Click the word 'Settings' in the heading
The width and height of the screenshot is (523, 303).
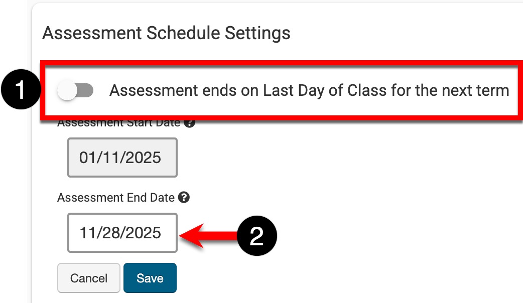click(x=257, y=33)
